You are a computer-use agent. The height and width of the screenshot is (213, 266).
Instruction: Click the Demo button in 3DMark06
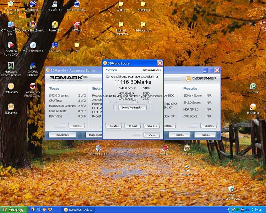coord(180,135)
